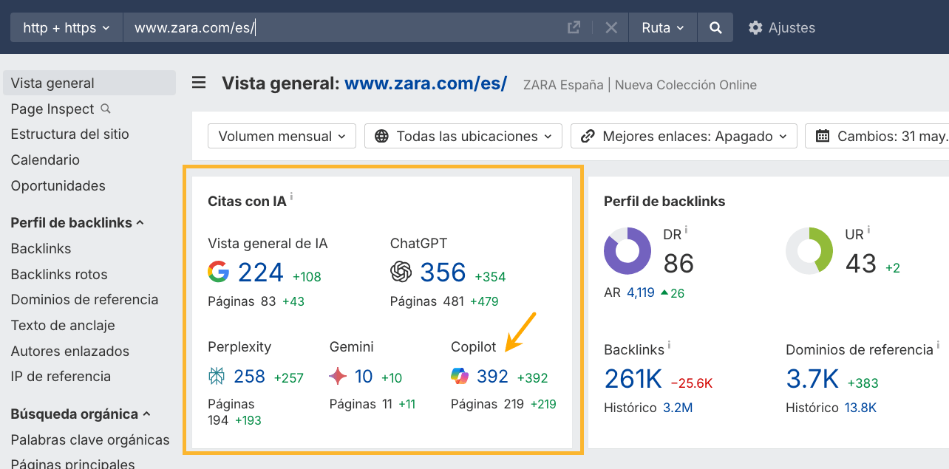Toggle the hamburger sidebar menu

click(x=199, y=83)
